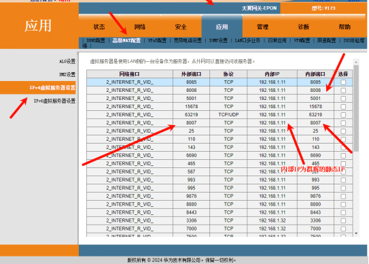This screenshot has height=264, width=369.
Task: Click the 外部端口 column header
Action: click(x=192, y=74)
